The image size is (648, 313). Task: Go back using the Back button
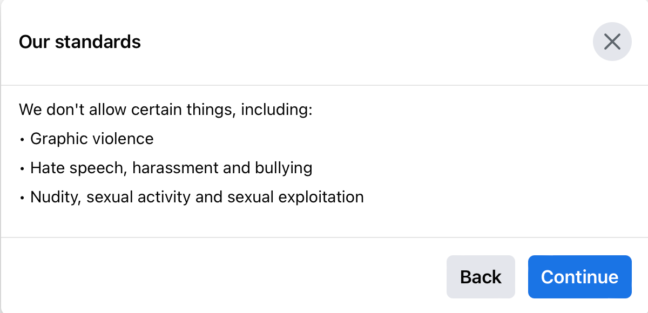point(481,277)
